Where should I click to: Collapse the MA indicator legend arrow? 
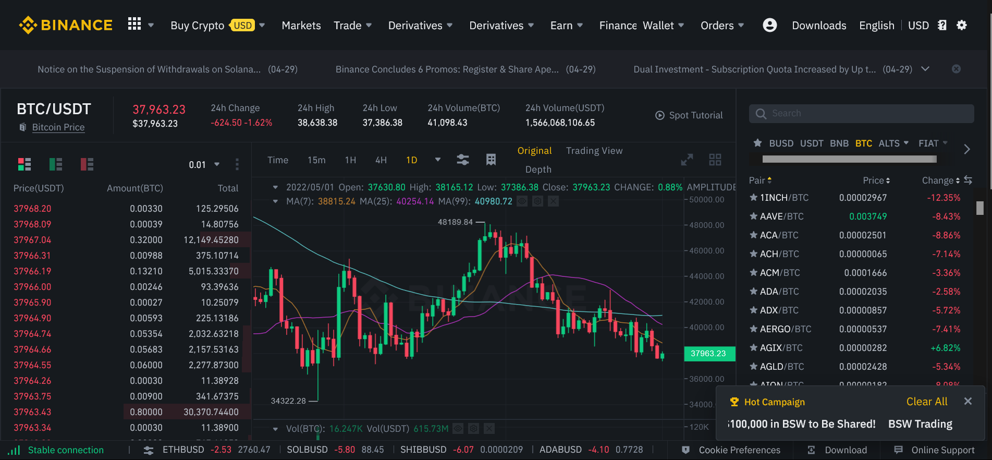(x=275, y=201)
